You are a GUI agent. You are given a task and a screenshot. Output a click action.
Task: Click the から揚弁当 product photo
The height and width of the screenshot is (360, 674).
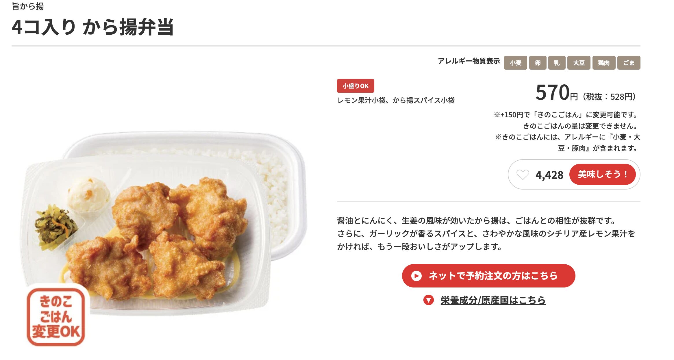point(165,222)
